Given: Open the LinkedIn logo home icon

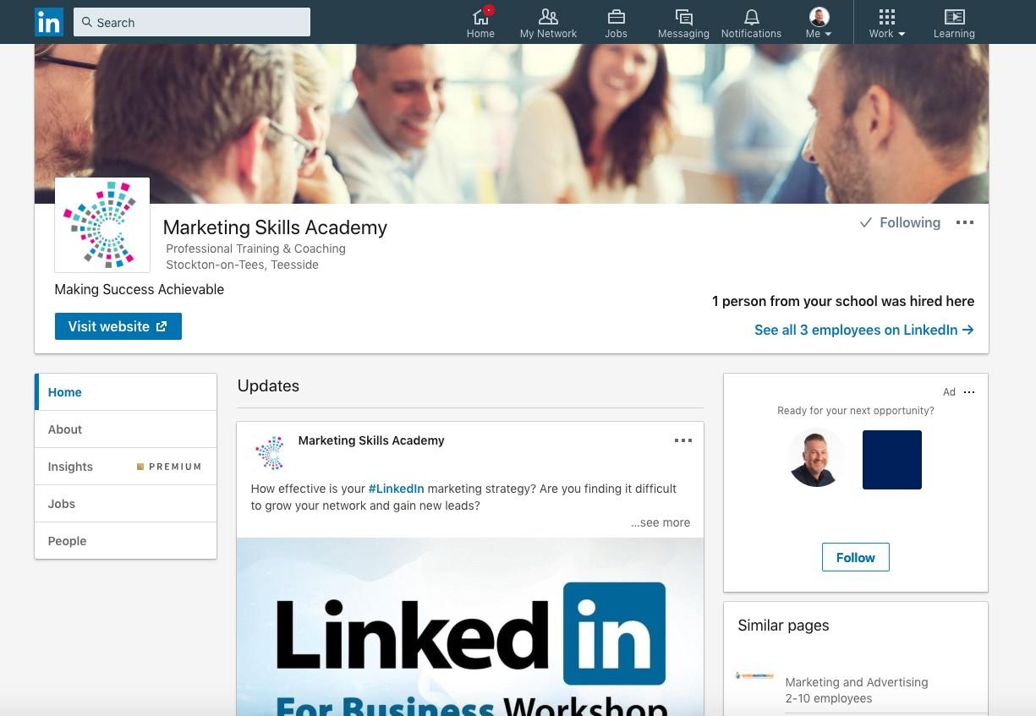Looking at the screenshot, I should pyautogui.click(x=49, y=22).
